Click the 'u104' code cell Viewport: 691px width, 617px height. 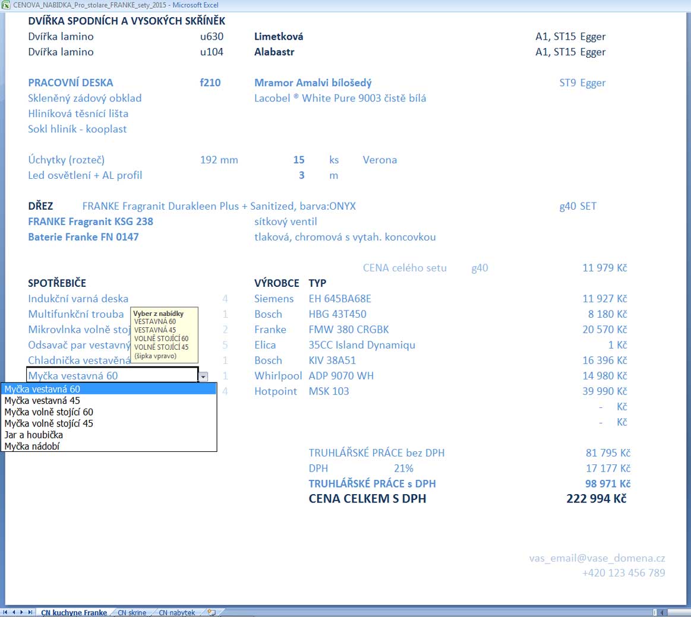coord(212,52)
